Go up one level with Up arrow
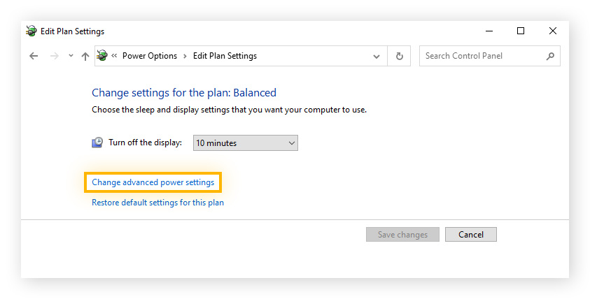 (85, 56)
